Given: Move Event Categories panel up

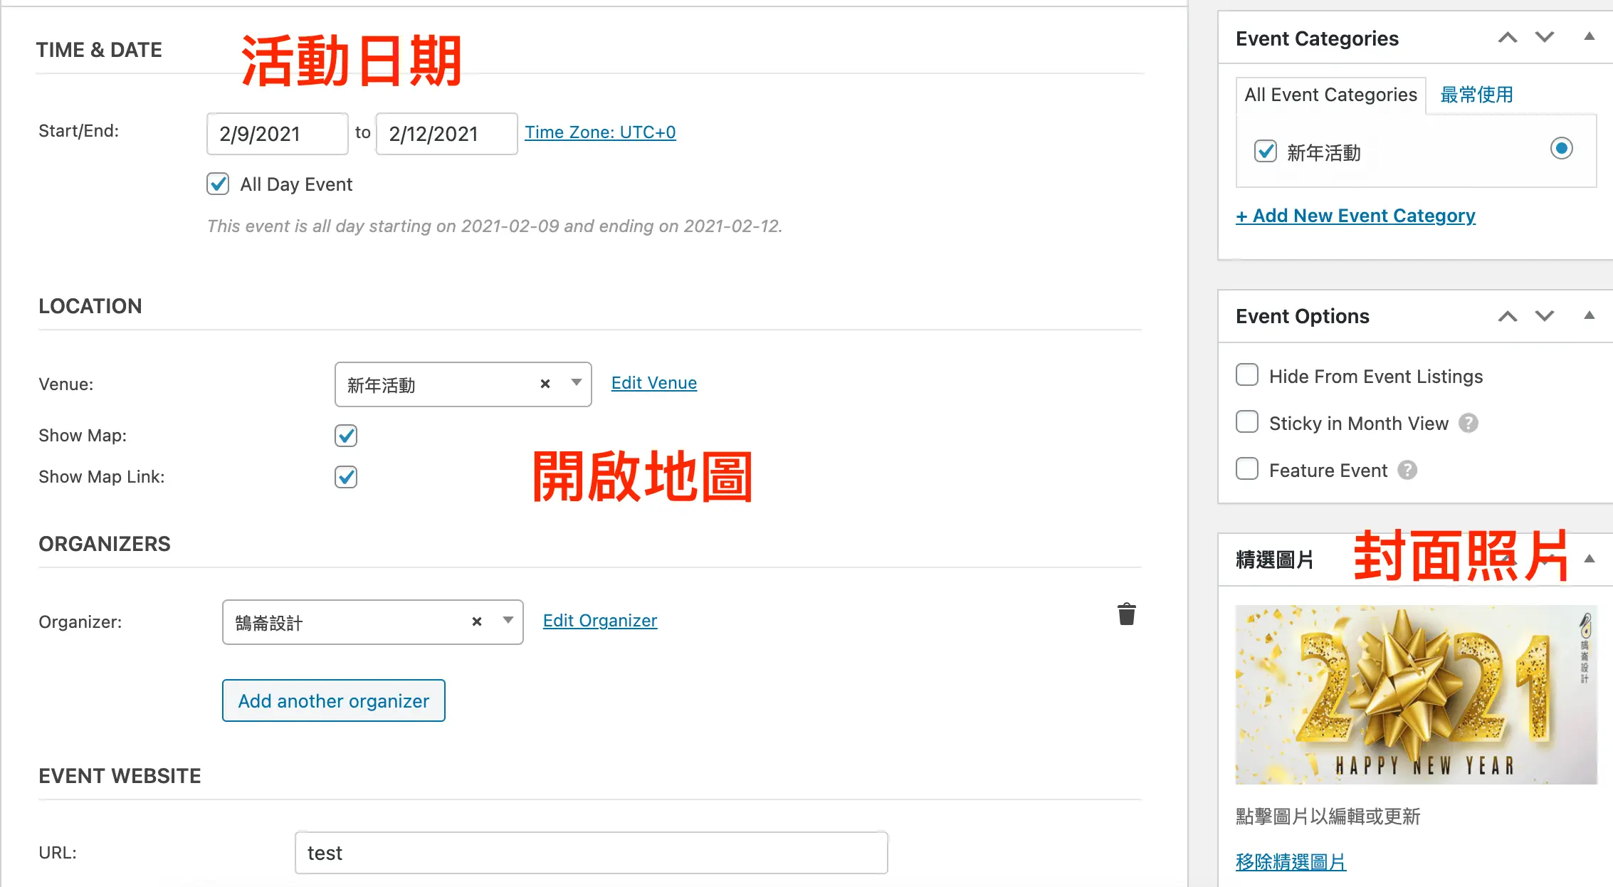Looking at the screenshot, I should (x=1508, y=38).
